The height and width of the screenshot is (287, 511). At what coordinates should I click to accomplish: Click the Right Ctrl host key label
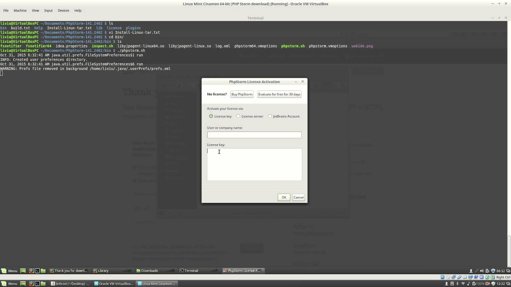pos(503,277)
